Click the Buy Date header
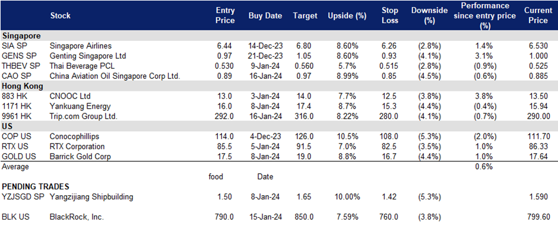This screenshot has width=558, height=232. (x=265, y=15)
